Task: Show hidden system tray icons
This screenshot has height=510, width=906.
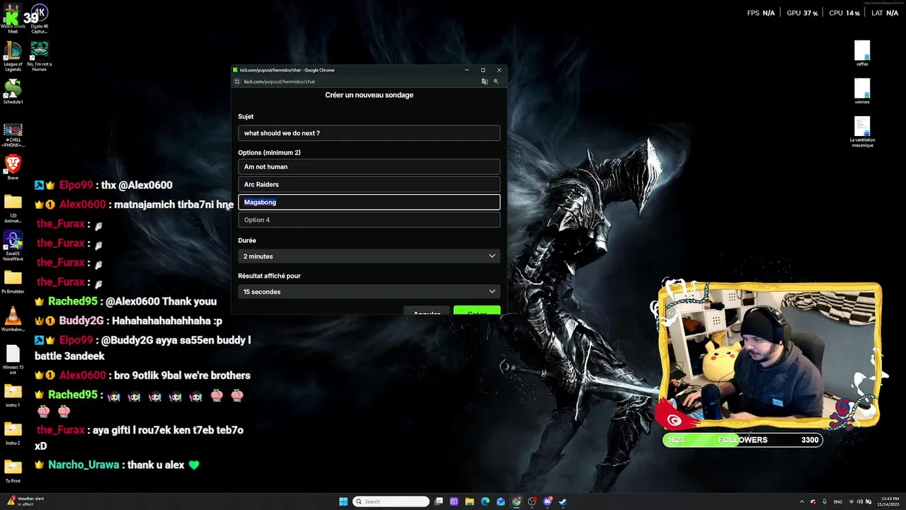Action: 802,501
